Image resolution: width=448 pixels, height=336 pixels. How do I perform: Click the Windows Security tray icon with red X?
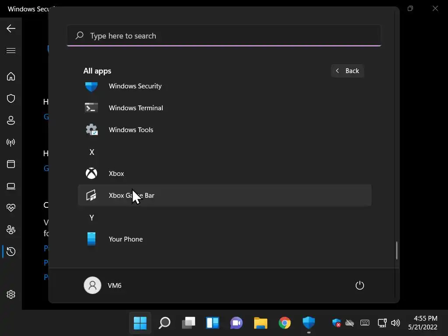coord(336,323)
